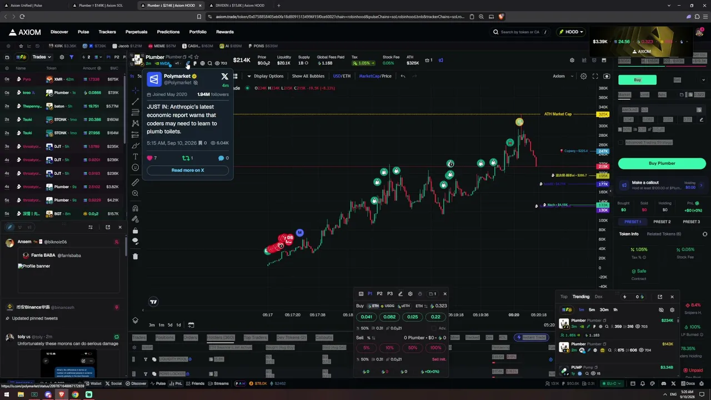This screenshot has width=711, height=400.
Task: Enable Advanced Trading Strategy checkbox
Action: (620, 142)
